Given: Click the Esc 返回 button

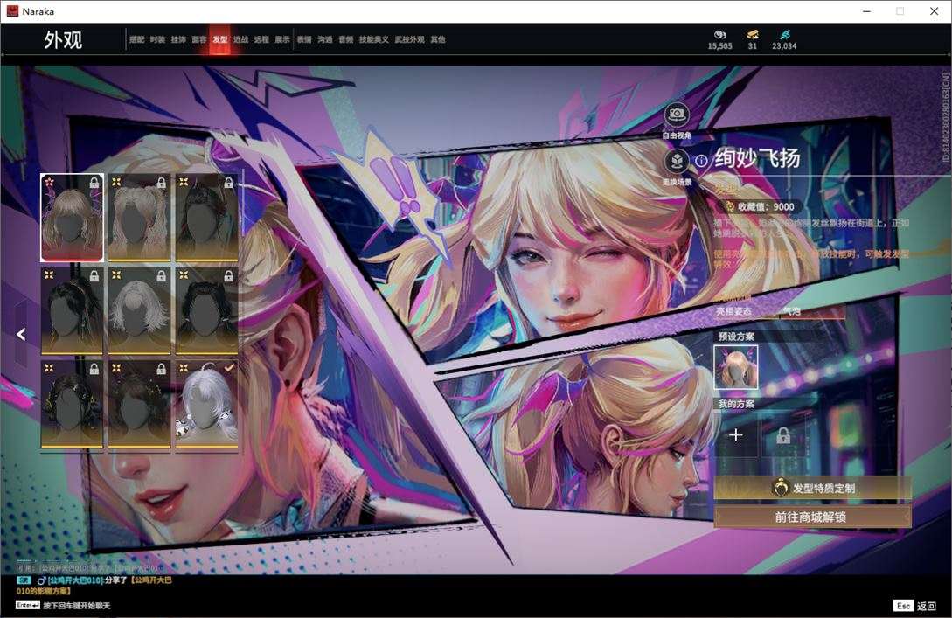Looking at the screenshot, I should click(x=915, y=605).
